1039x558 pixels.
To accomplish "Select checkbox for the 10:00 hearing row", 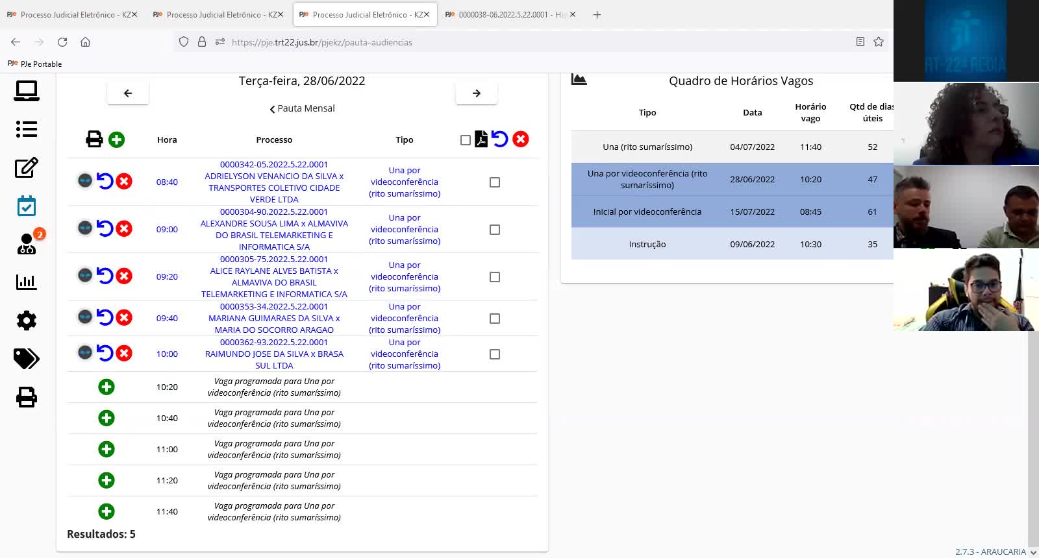I will pos(495,354).
